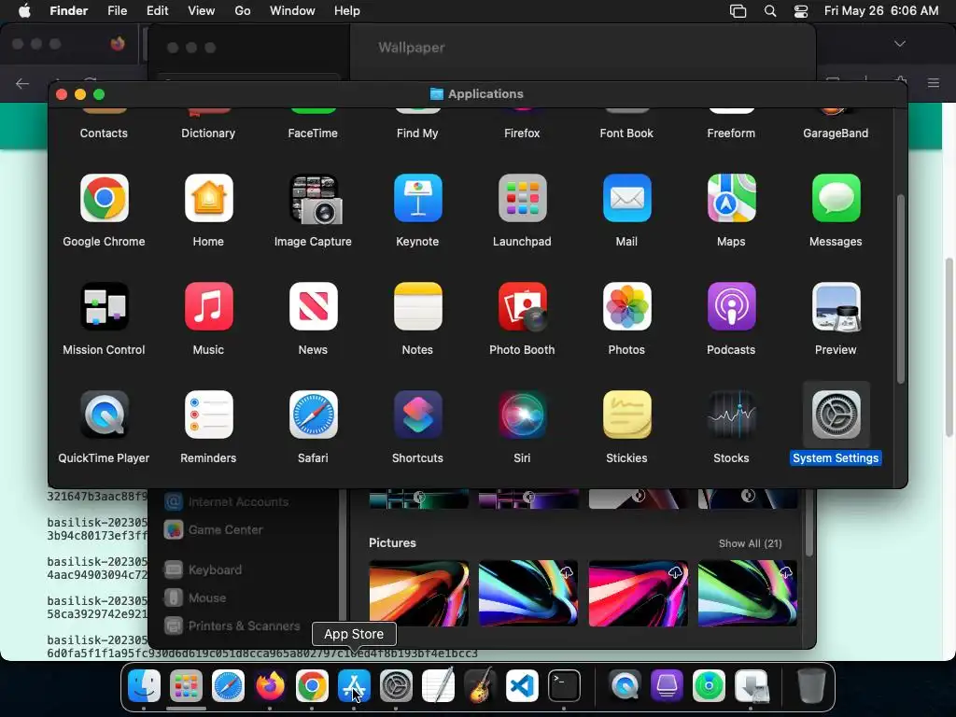Open the Mail app icon
Screen dimensions: 956x717
626,198
